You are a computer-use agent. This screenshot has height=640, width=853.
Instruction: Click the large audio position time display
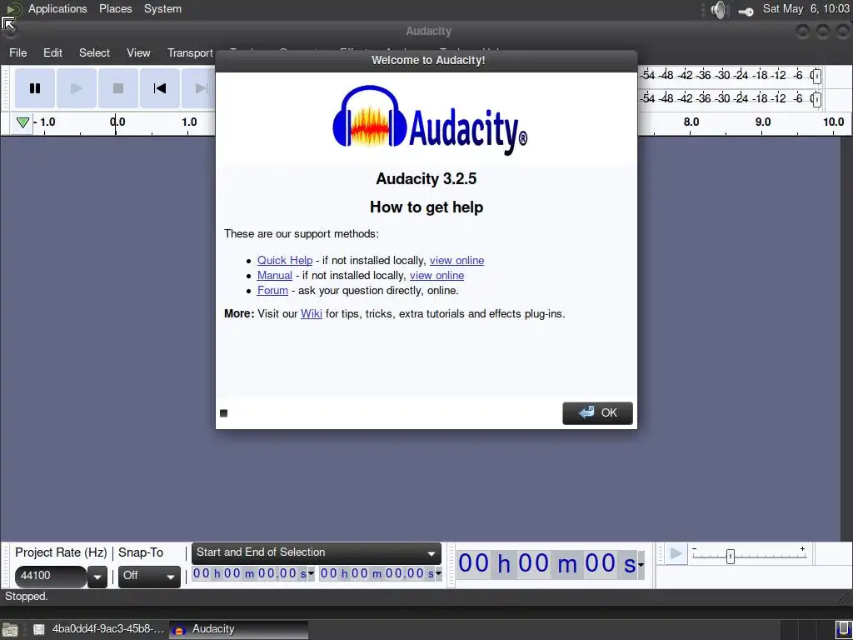pyautogui.click(x=546, y=564)
